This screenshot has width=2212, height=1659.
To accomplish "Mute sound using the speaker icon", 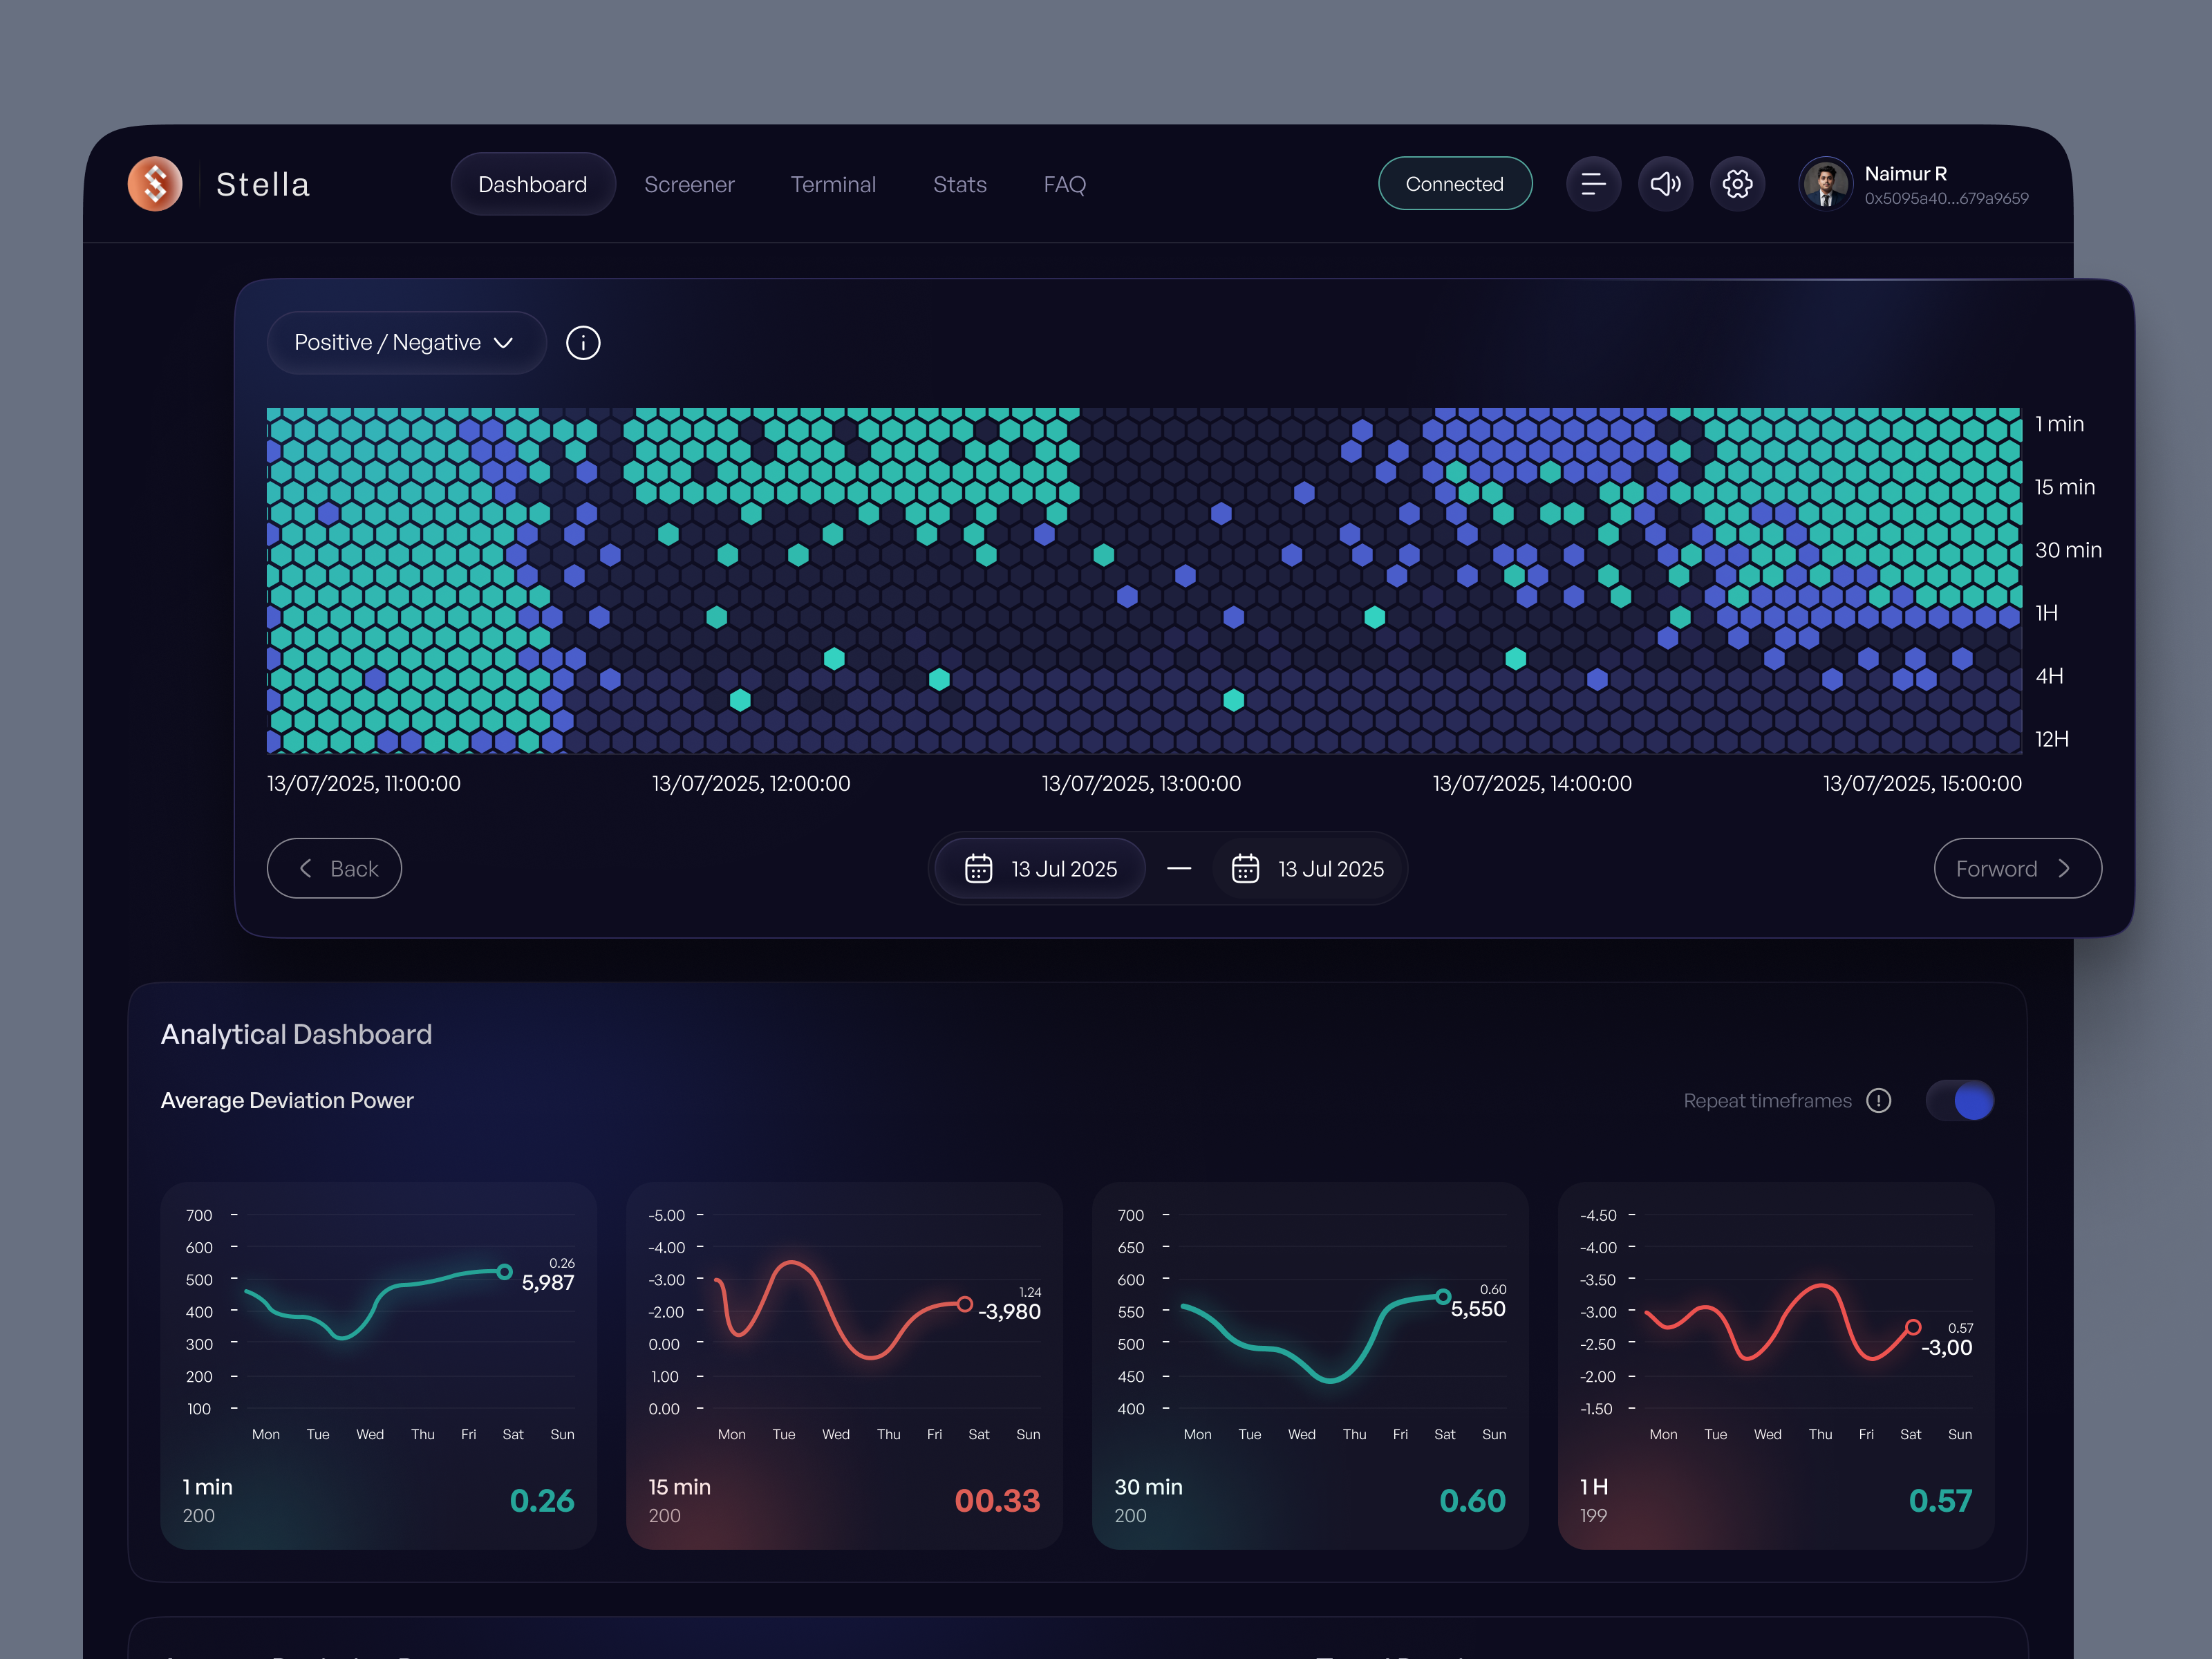I will click(x=1665, y=183).
